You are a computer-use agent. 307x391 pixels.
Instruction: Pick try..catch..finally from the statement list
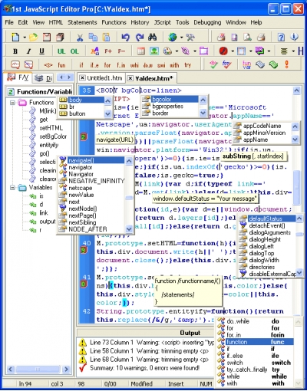tap(246, 370)
